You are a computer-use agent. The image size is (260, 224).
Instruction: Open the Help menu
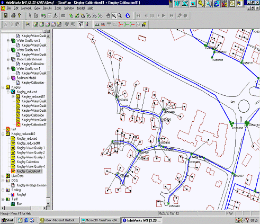pyautogui.click(x=91, y=8)
